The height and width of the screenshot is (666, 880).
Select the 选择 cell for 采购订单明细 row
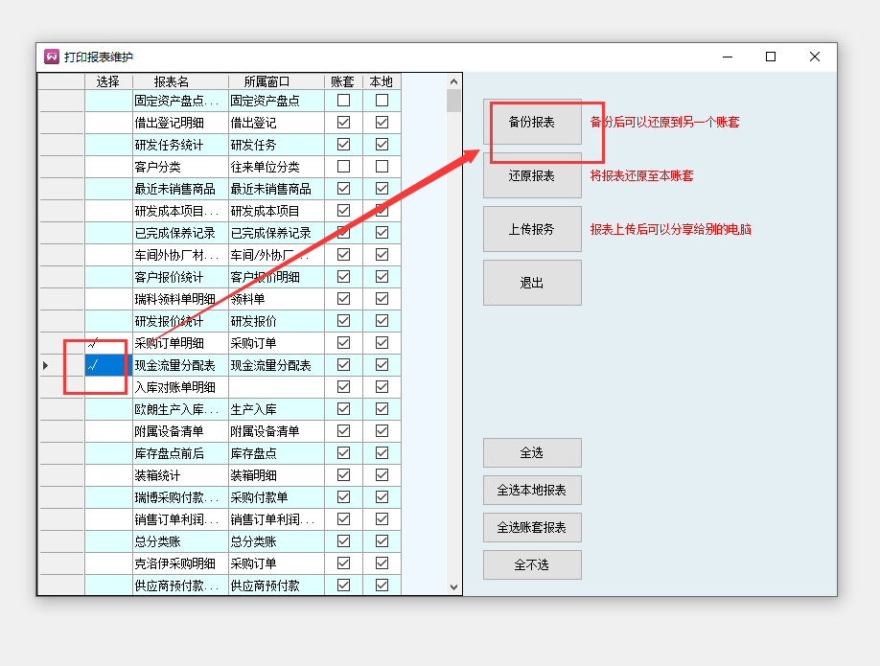108,343
